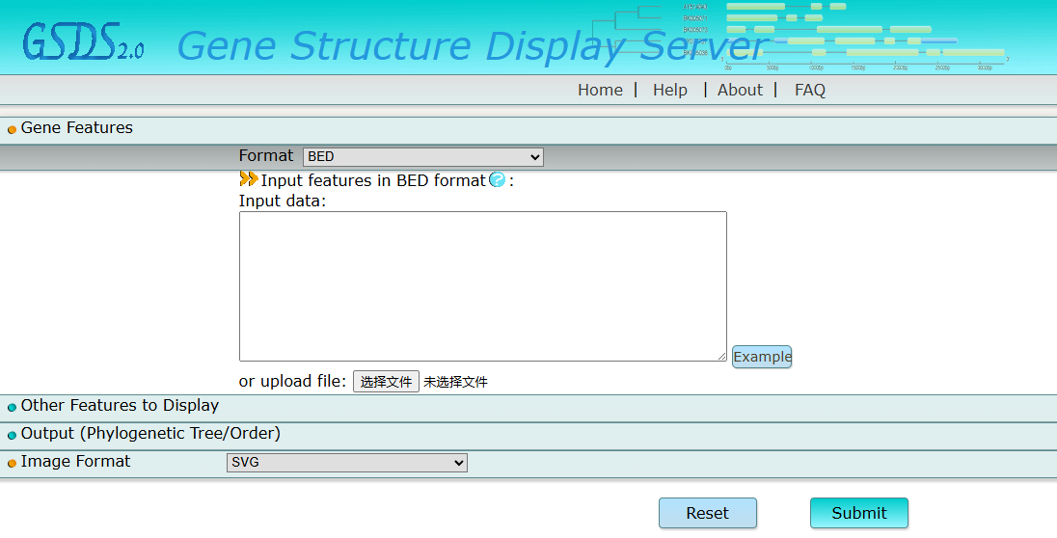
Task: Click the or upload file: label
Action: coord(292,382)
